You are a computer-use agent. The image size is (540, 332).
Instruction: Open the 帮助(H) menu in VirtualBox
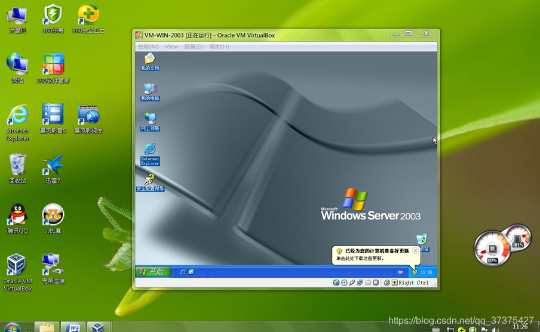pyautogui.click(x=219, y=46)
